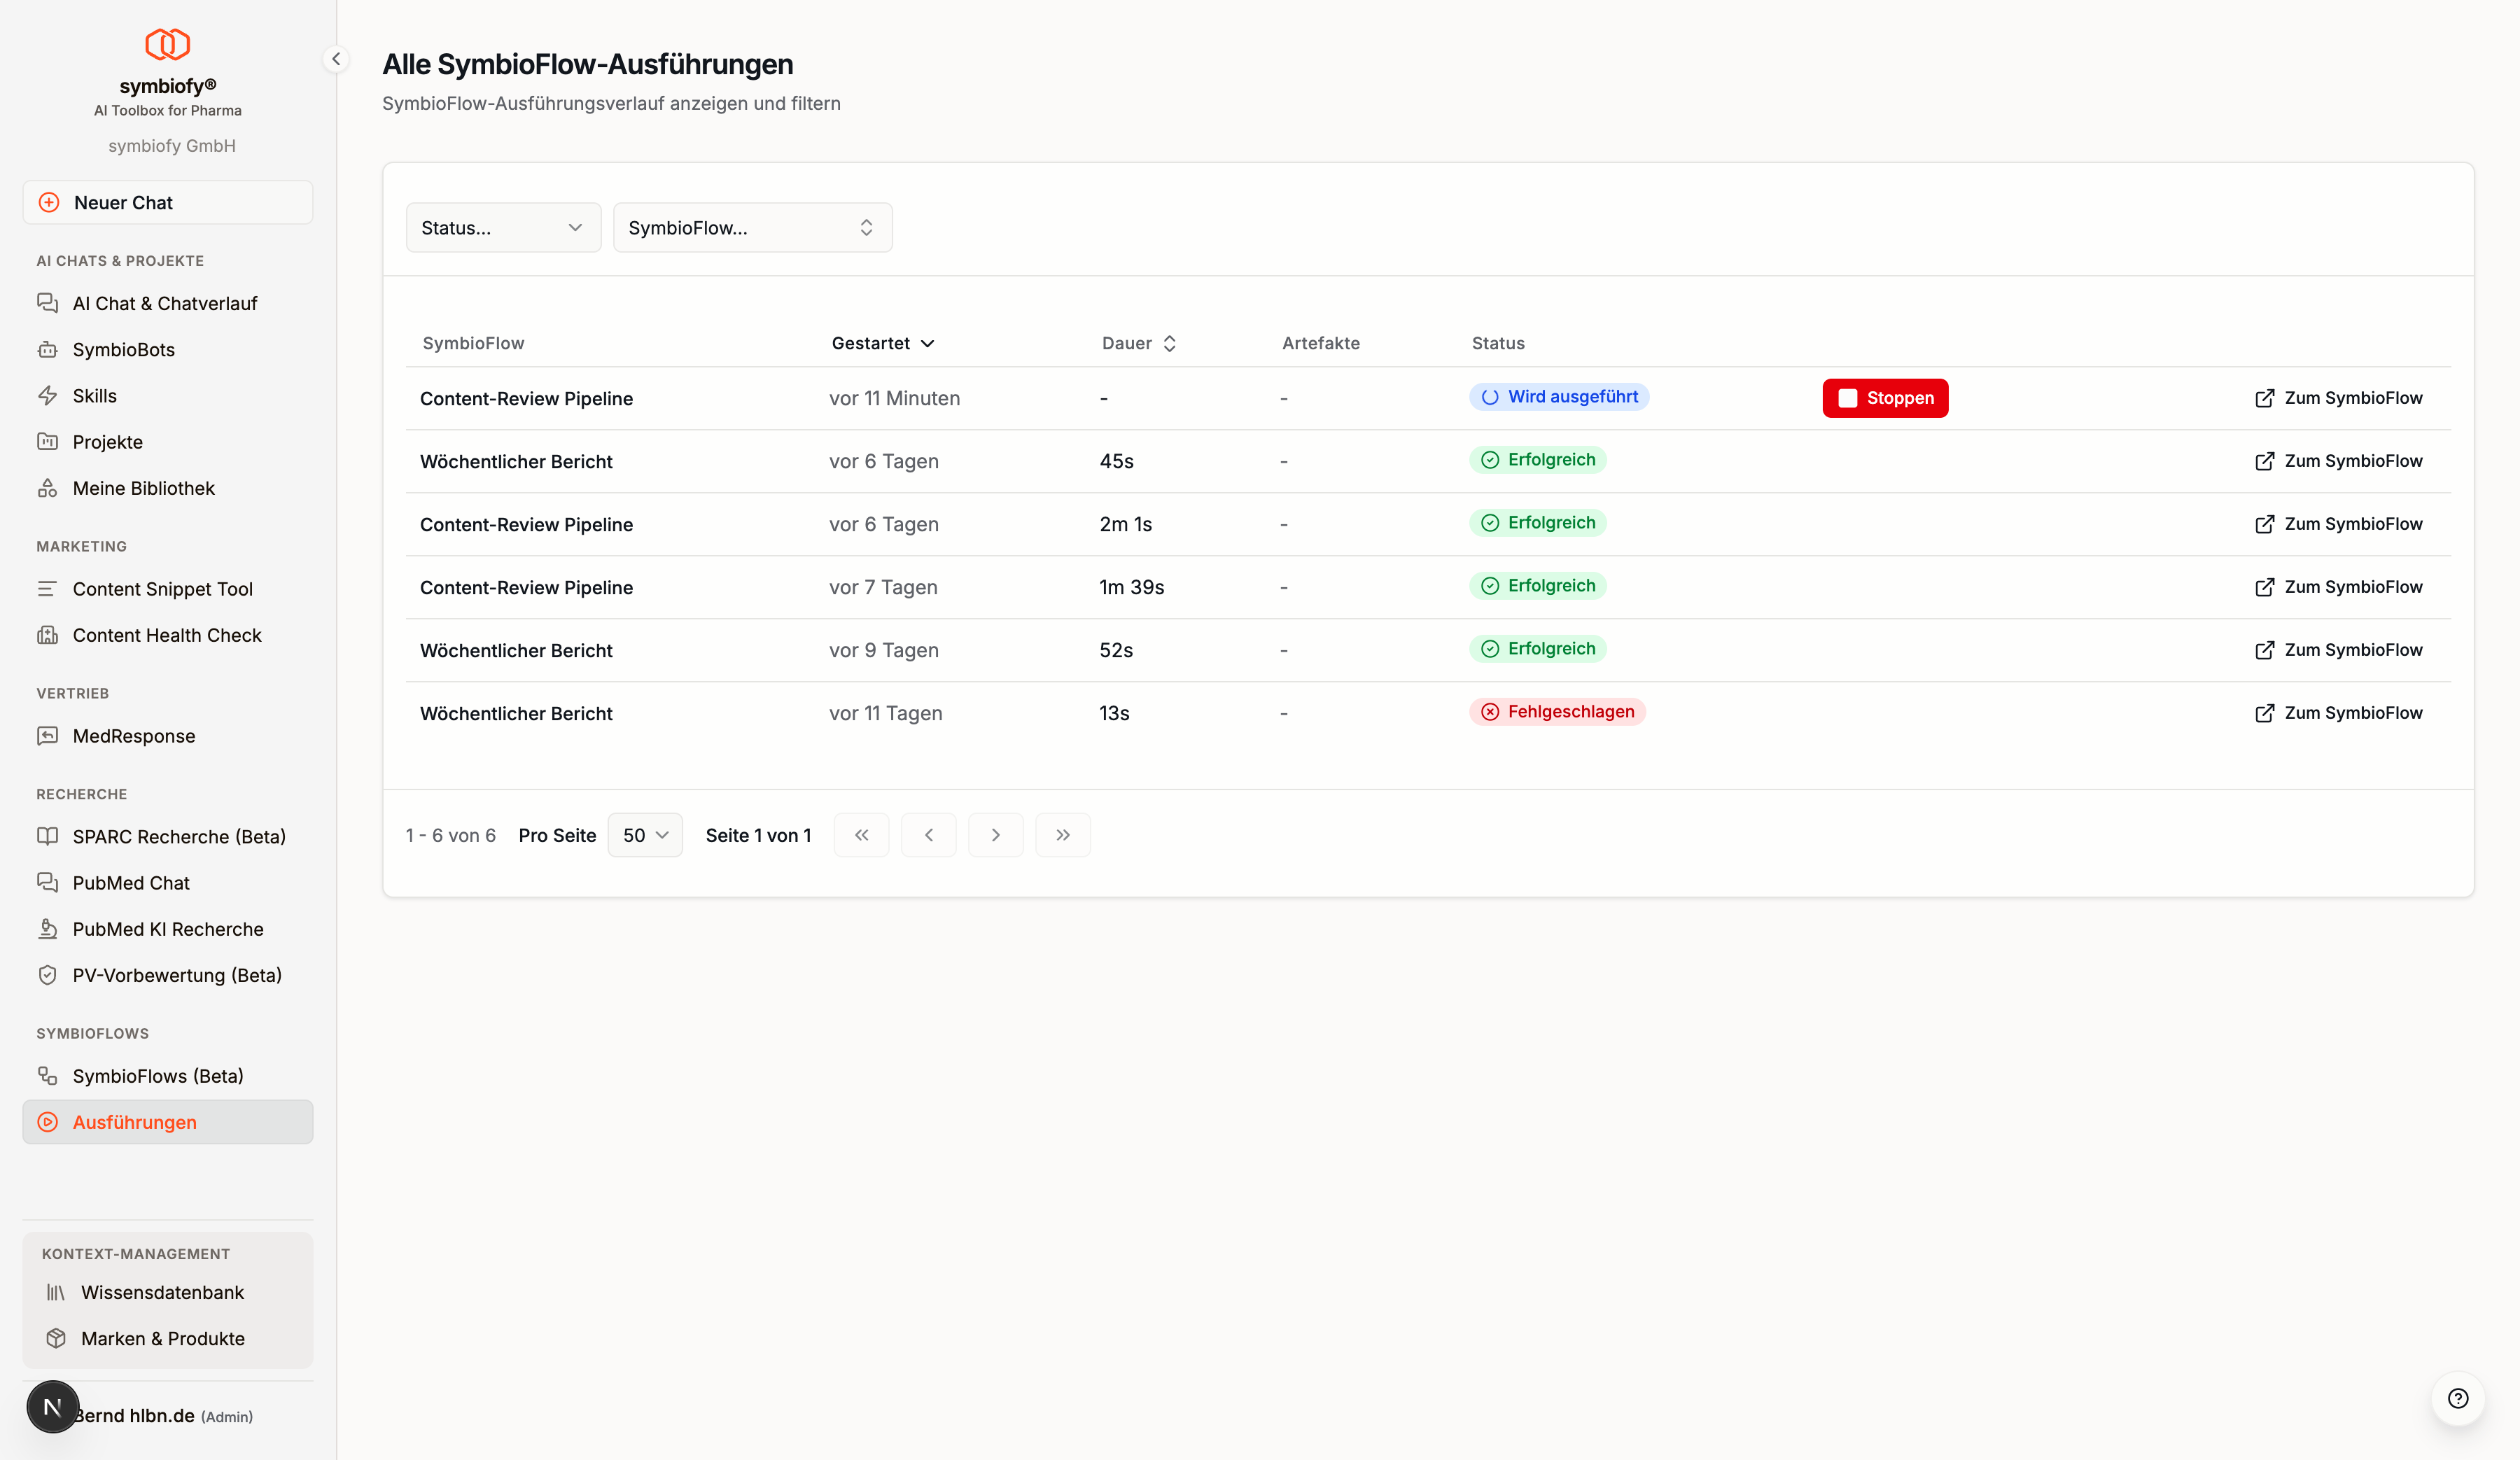Open SymbioFlows (Beta) menu item
The height and width of the screenshot is (1460, 2520).
(168, 1076)
